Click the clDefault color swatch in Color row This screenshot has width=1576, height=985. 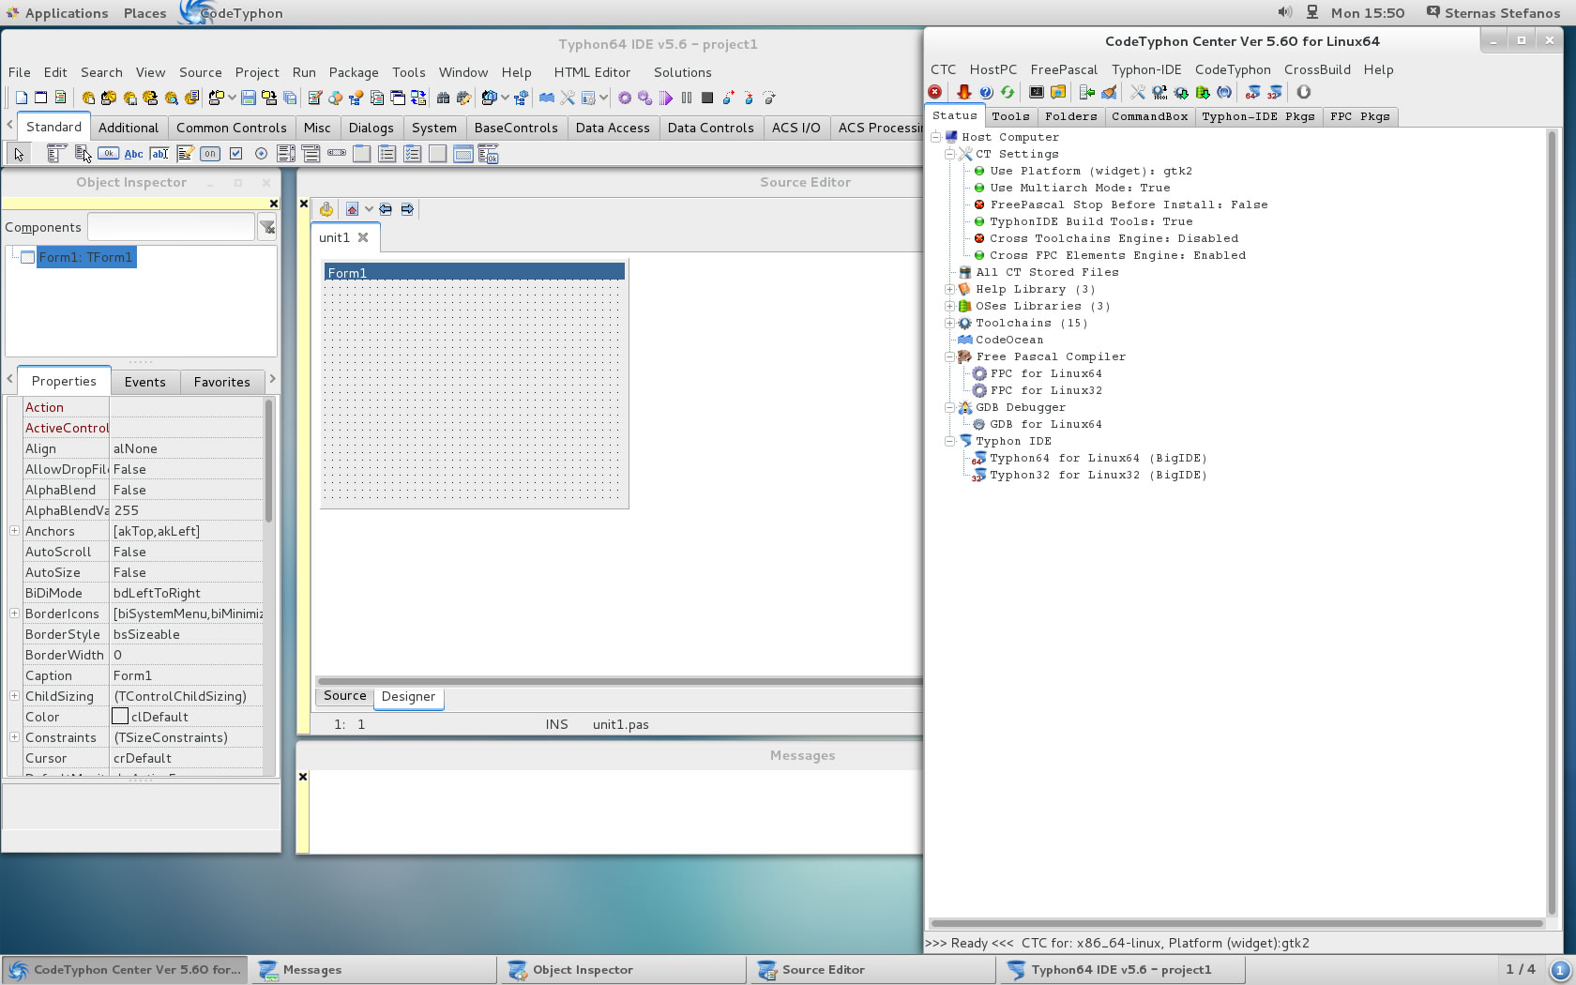pyautogui.click(x=120, y=717)
